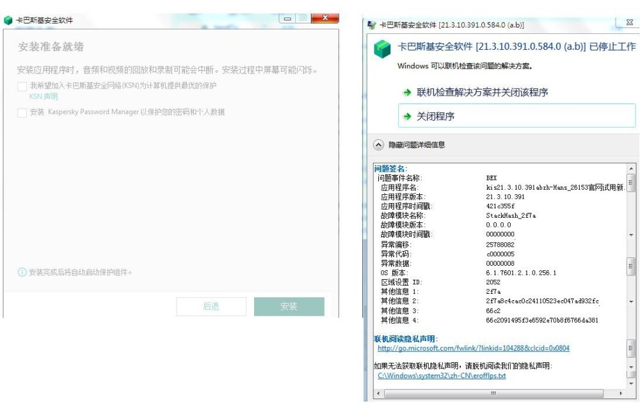Select application timestamp 421c355f value
Viewport: 640px width, 412px height.
(500, 206)
